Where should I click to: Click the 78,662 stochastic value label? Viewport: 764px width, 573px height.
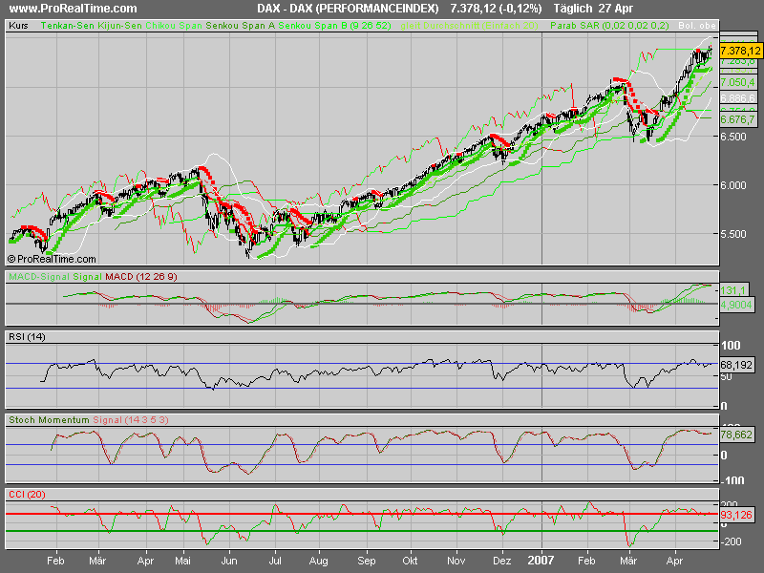coord(736,435)
